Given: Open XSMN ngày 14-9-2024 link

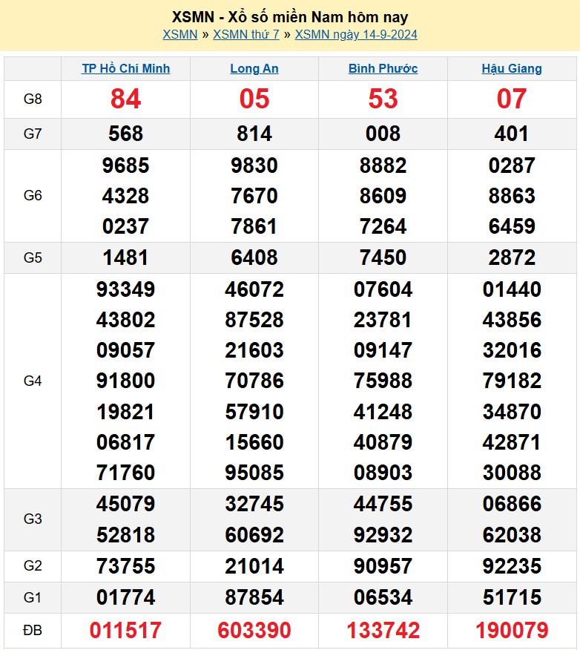Looking at the screenshot, I should point(356,34).
